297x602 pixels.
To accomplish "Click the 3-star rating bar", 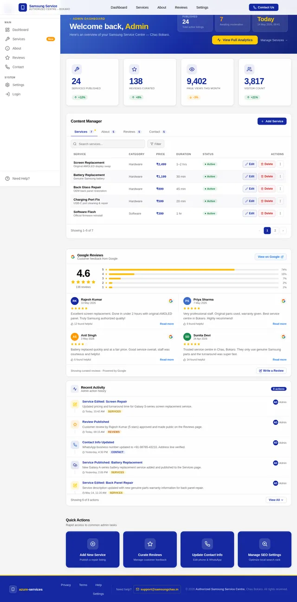I will 194,278.
